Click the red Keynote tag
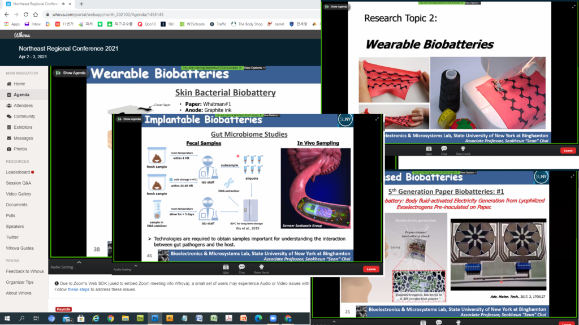The image size is (579, 325). [63, 309]
